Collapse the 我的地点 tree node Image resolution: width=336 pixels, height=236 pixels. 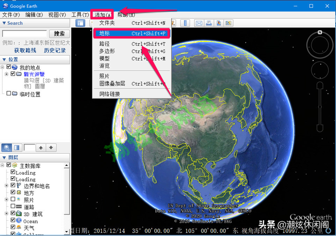[x=2, y=67]
